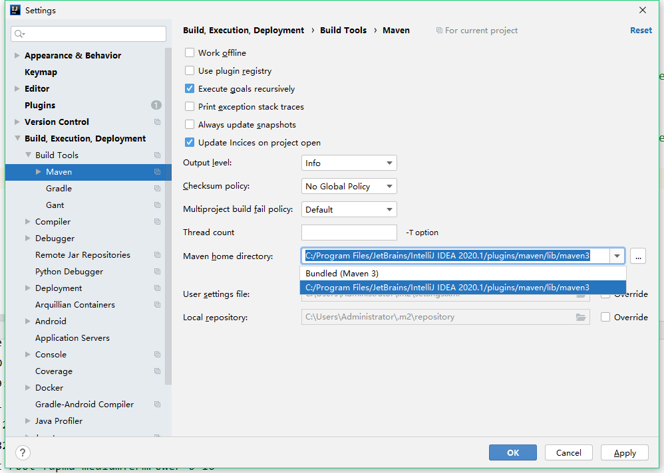Click OK to confirm settings
Screen dimensions: 664x473
tap(513, 452)
